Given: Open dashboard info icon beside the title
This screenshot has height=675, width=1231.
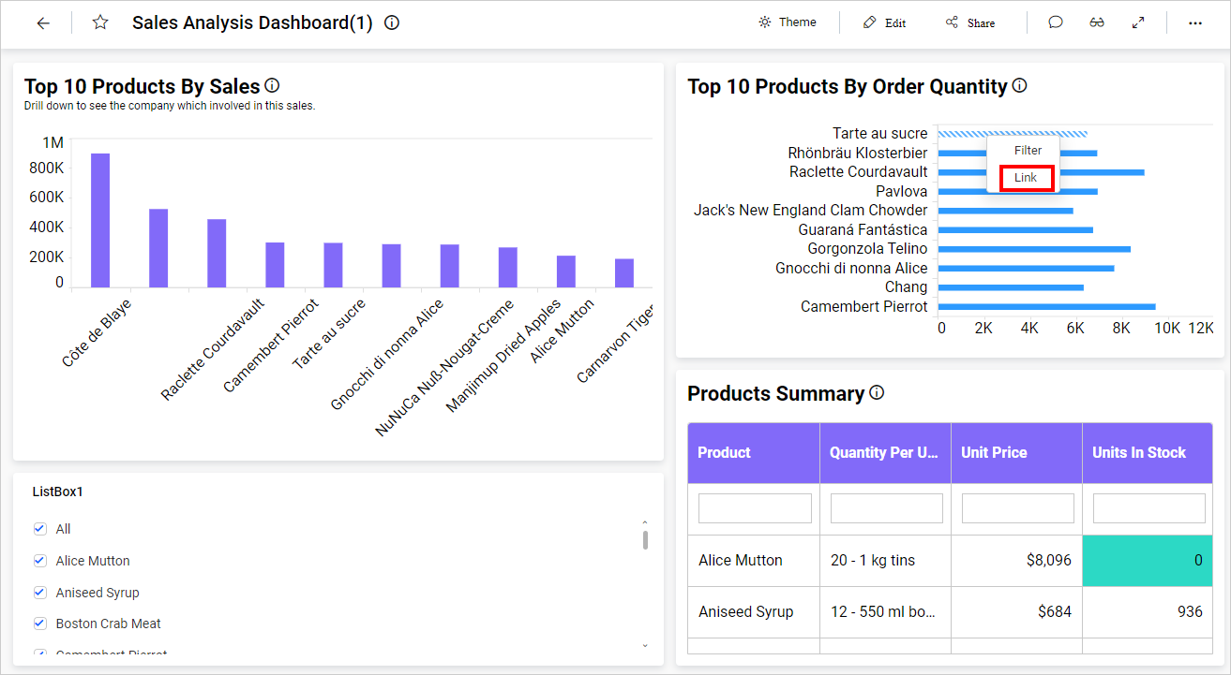Looking at the screenshot, I should point(392,23).
